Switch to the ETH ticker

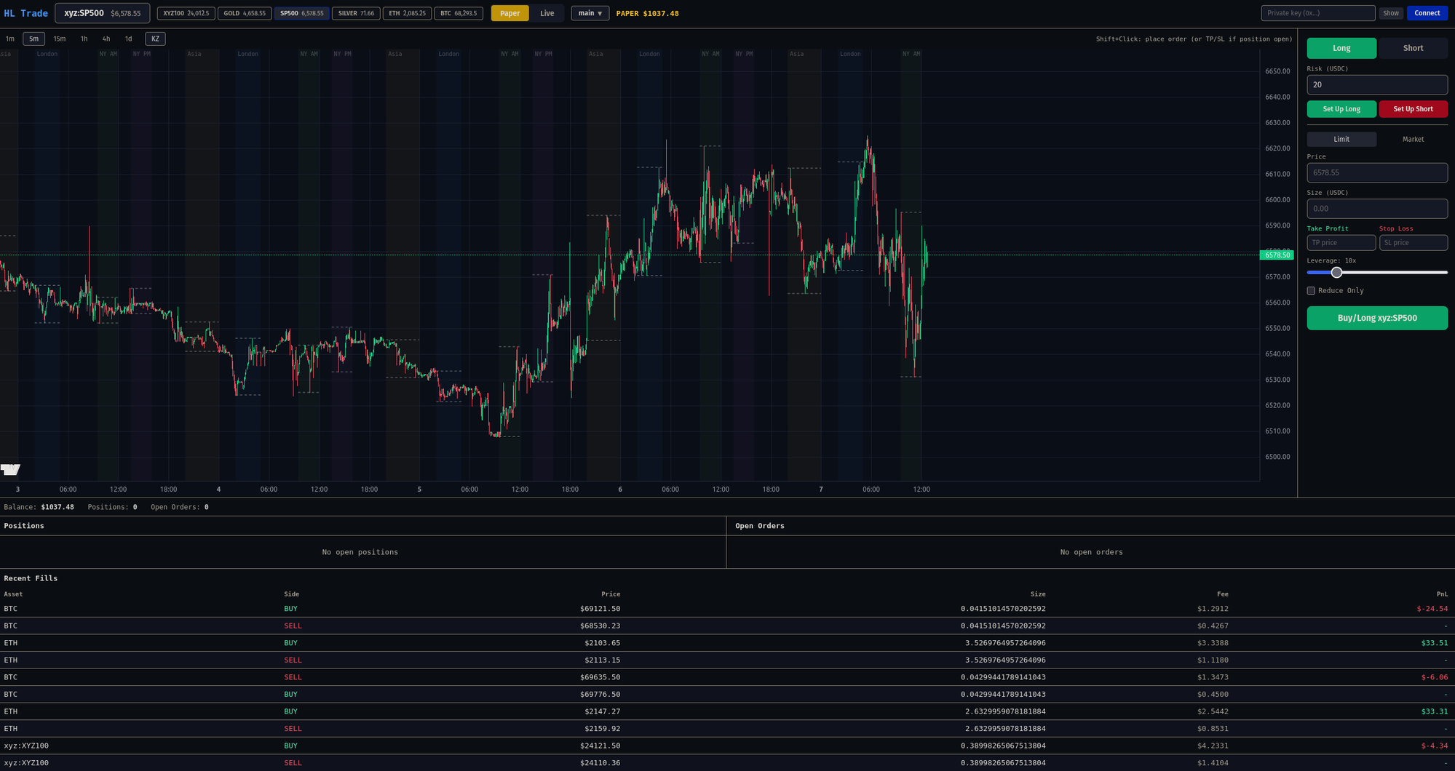point(406,13)
